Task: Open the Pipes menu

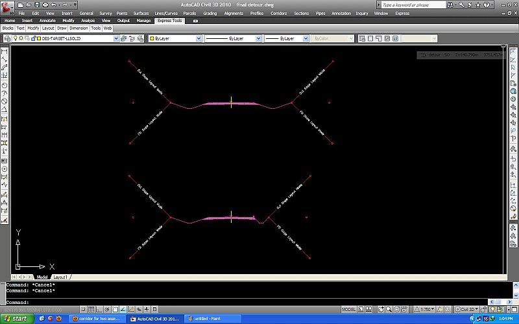Action: pyautogui.click(x=320, y=13)
